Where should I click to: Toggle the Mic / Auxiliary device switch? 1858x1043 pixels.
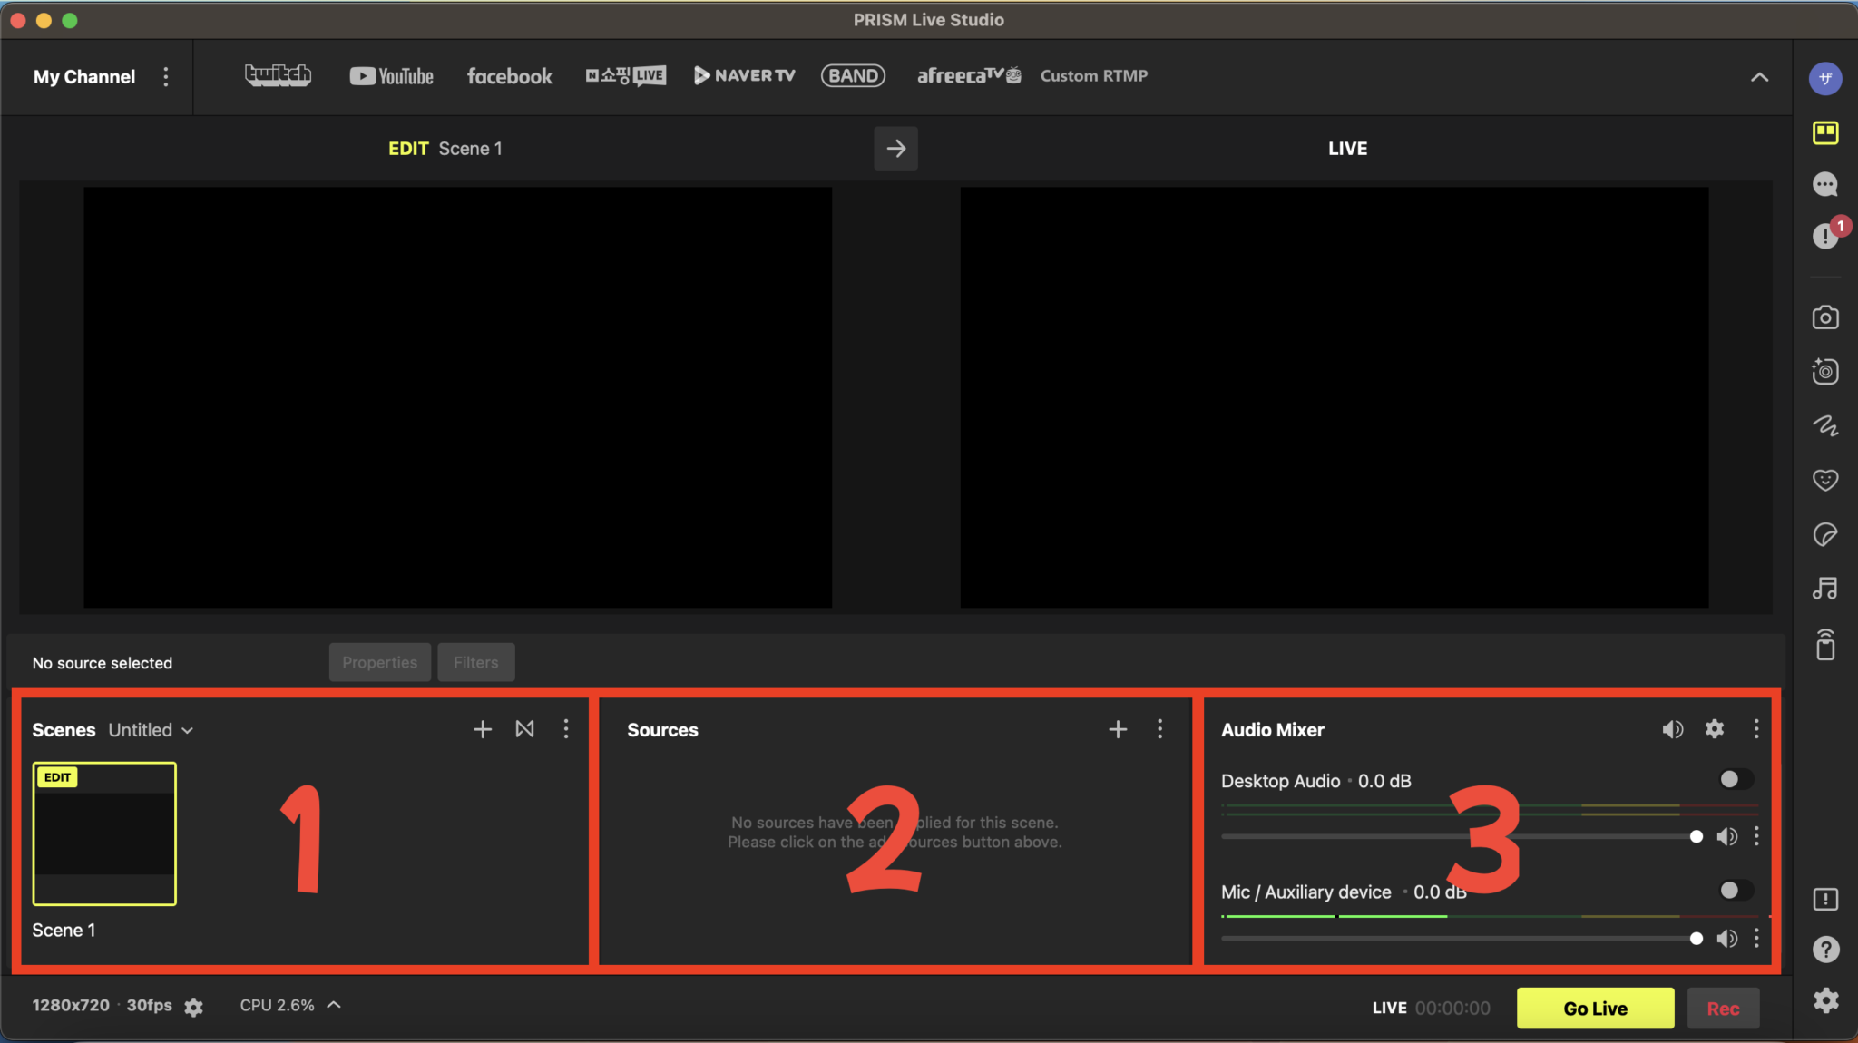1735,890
